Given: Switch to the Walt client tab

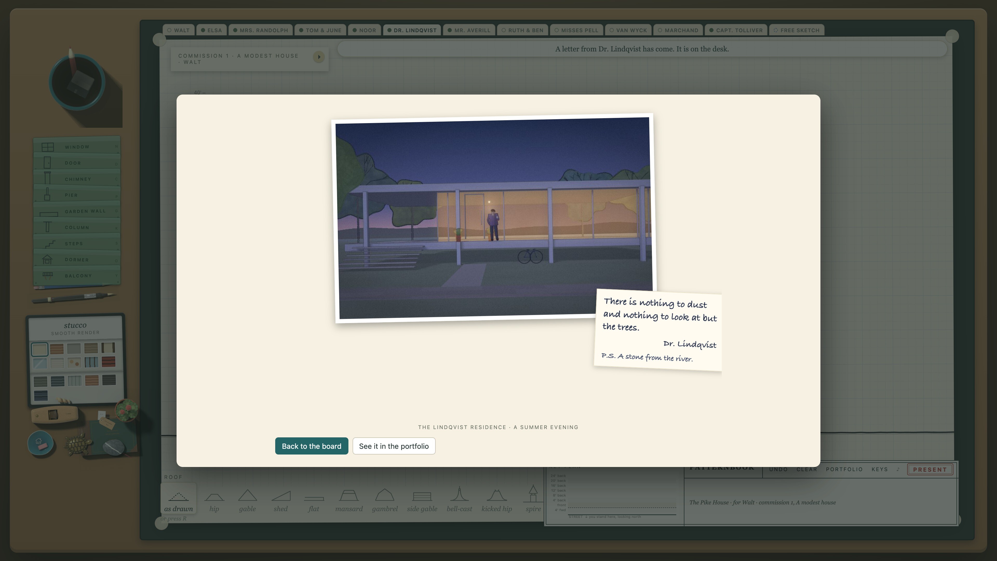Looking at the screenshot, I should pyautogui.click(x=178, y=30).
